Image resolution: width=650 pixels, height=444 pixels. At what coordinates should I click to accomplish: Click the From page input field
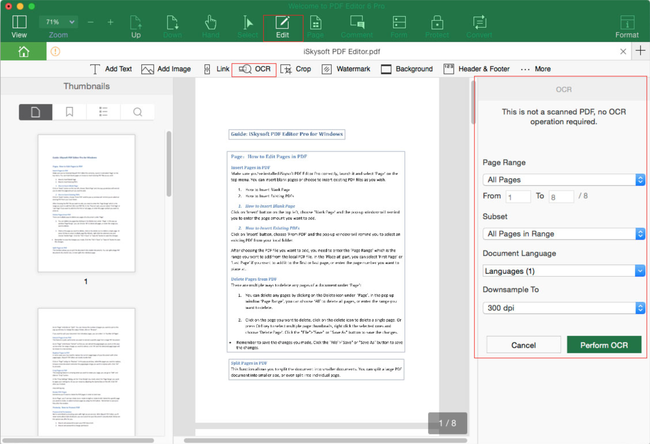point(518,196)
